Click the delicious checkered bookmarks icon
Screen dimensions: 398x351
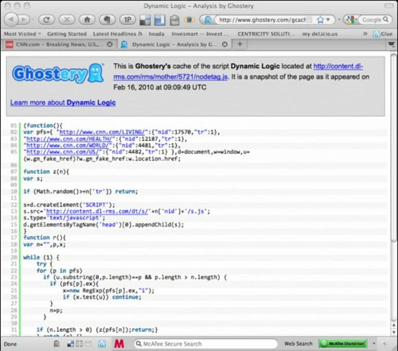tap(145, 20)
